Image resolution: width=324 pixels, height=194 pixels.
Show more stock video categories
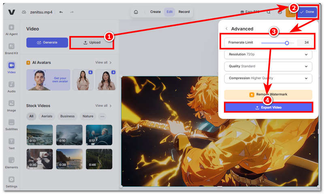(102, 116)
